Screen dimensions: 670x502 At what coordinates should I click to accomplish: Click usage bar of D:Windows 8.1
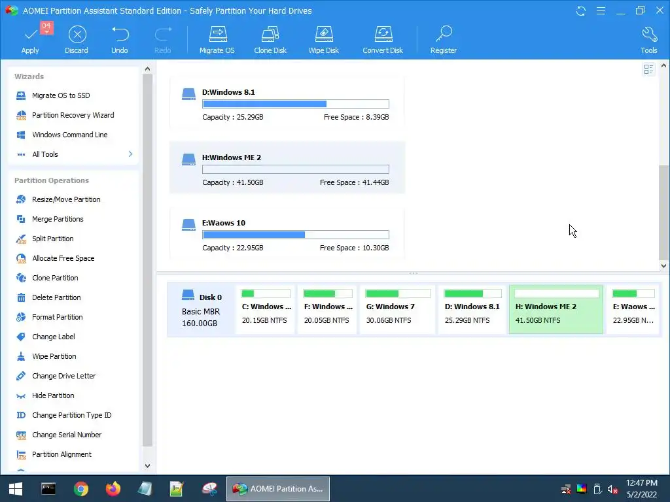click(x=296, y=104)
